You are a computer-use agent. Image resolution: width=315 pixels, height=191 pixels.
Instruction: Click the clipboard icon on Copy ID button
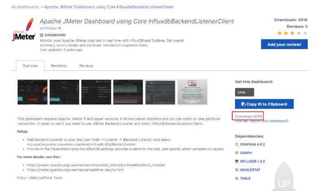243,104
